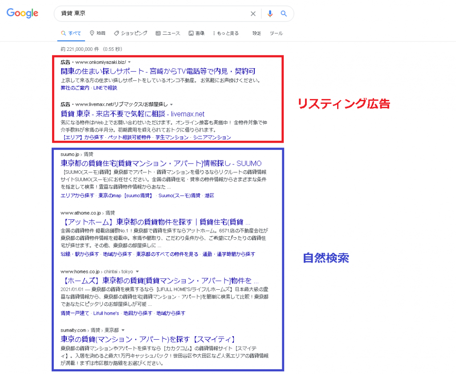The height and width of the screenshot is (374, 456).
Task: Open ad title 賃貸 東京 - 来店不要で気軽に相談
Action: (x=132, y=114)
